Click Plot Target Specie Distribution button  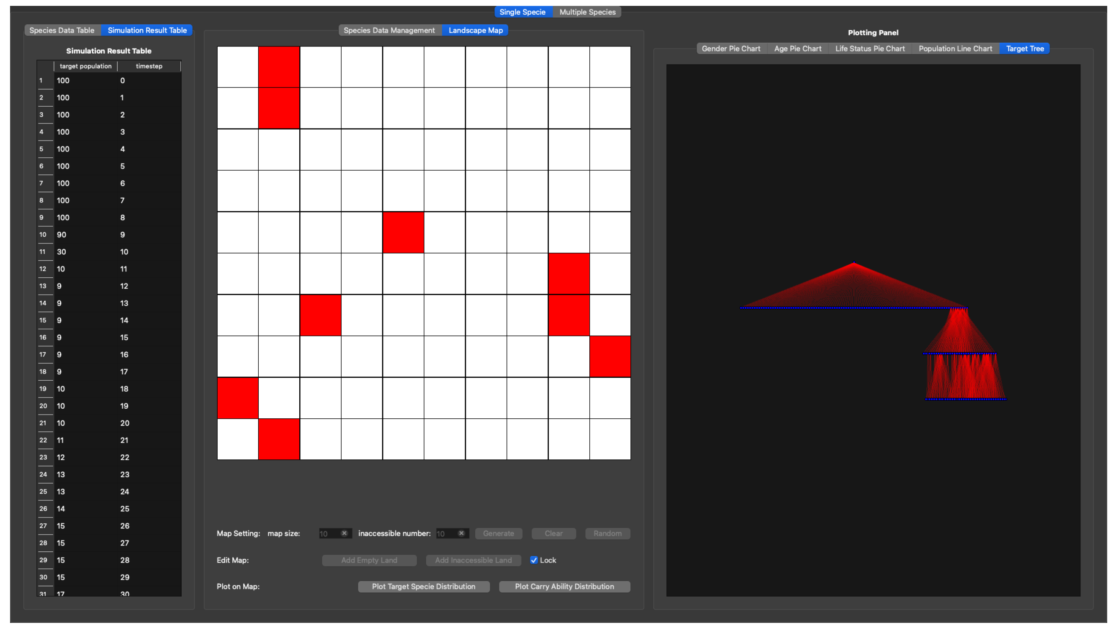(423, 586)
